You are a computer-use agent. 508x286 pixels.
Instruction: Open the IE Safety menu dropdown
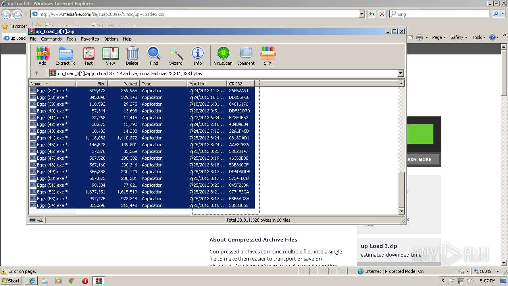click(x=459, y=37)
